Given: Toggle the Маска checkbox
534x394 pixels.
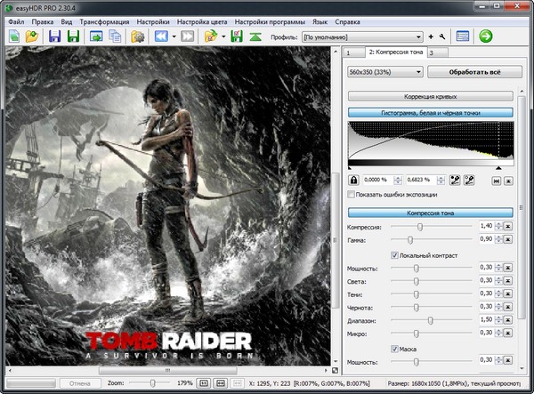Looking at the screenshot, I should 394,349.
